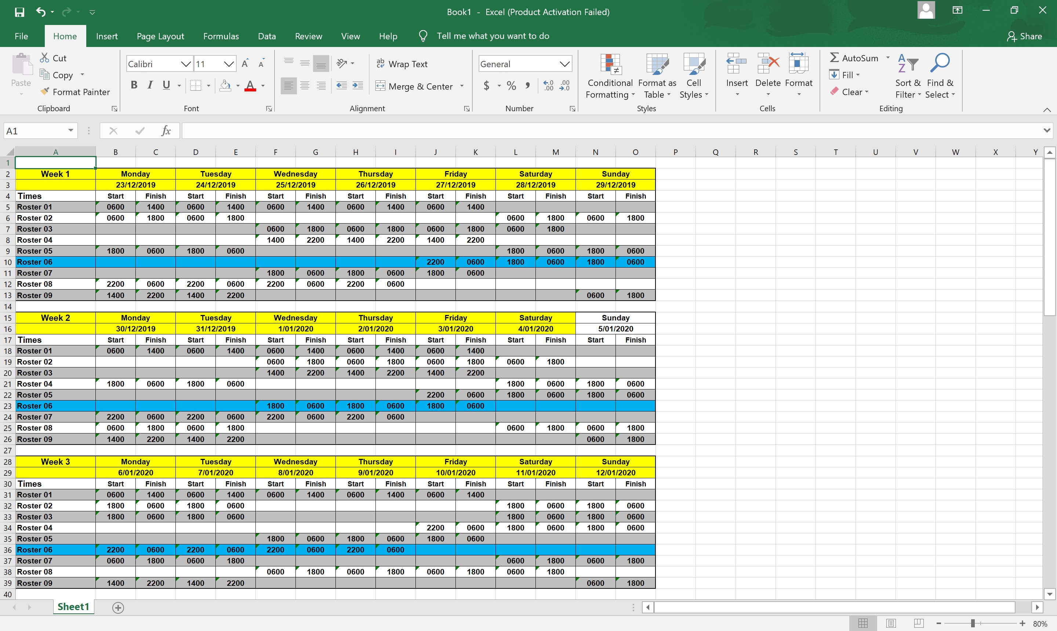The height and width of the screenshot is (631, 1057).
Task: Toggle Underline formatting
Action: click(166, 86)
